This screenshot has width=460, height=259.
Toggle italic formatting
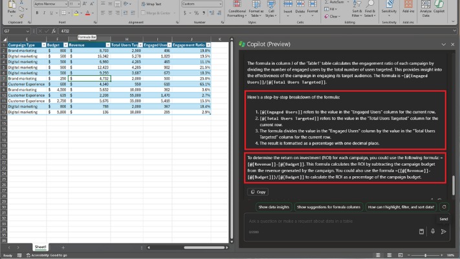click(x=44, y=13)
